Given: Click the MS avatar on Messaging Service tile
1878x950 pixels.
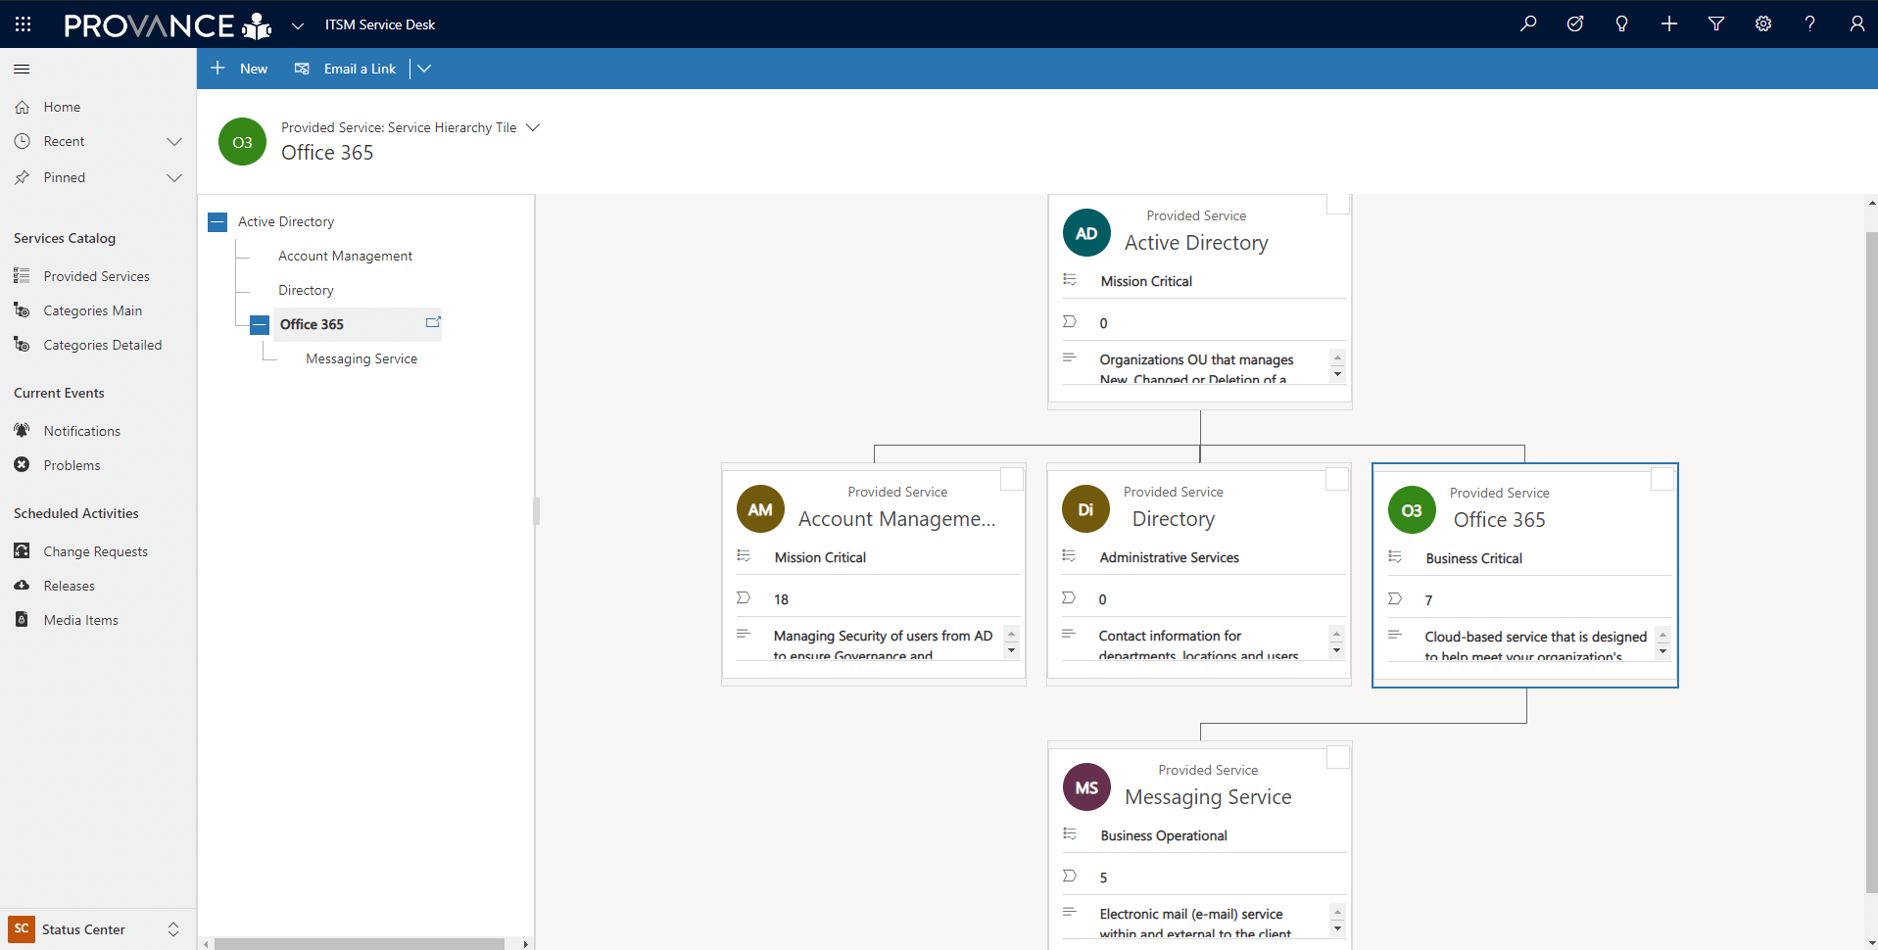Looking at the screenshot, I should [1086, 787].
